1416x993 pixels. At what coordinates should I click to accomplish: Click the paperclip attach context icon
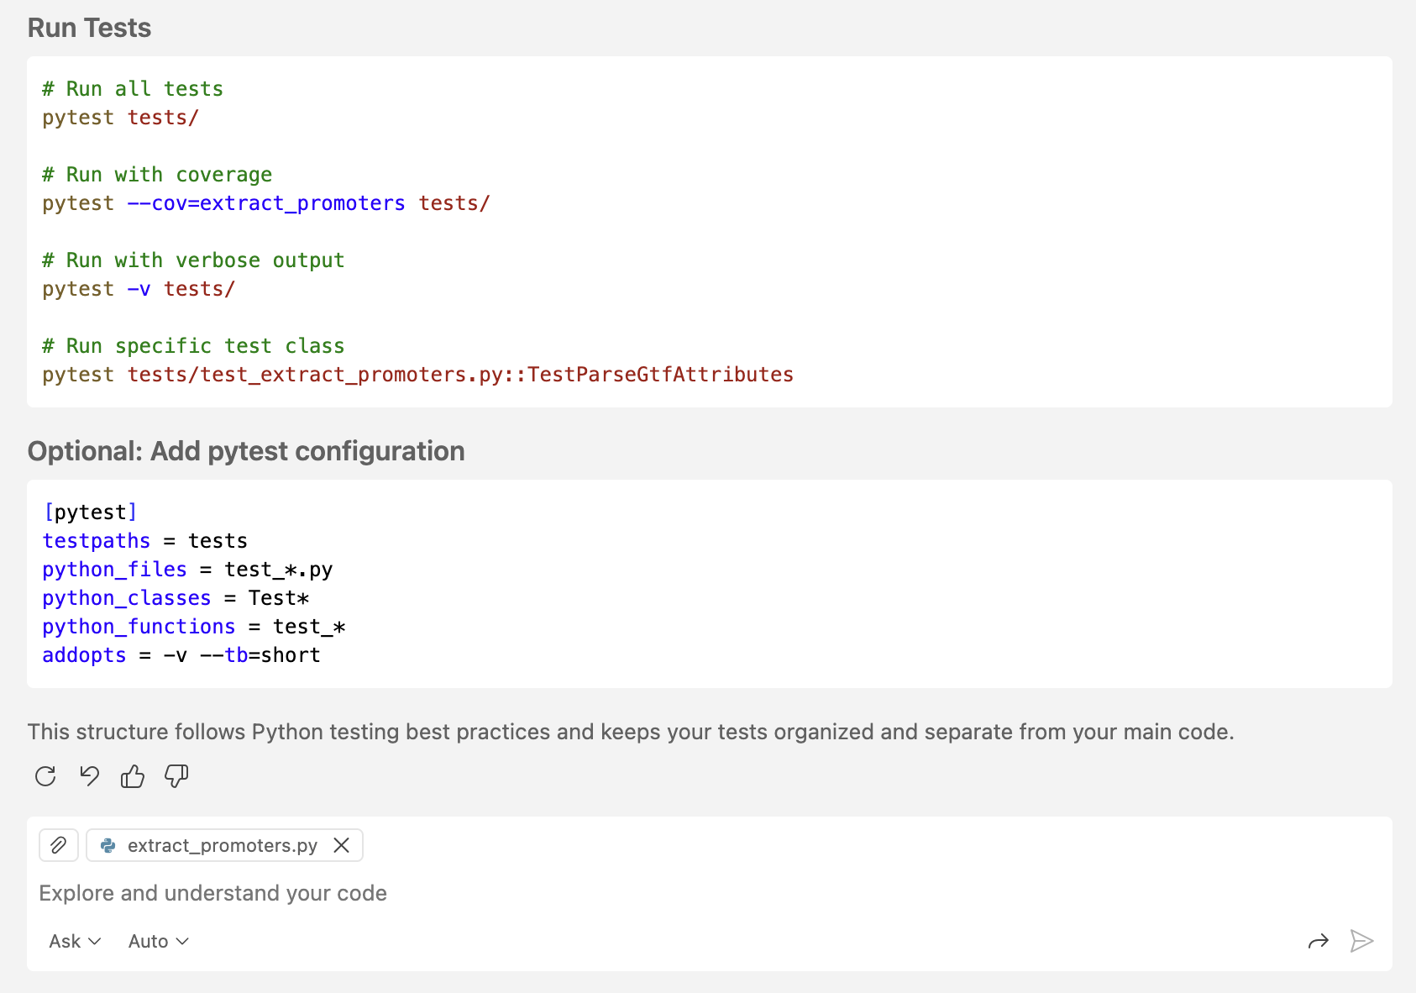click(x=59, y=845)
